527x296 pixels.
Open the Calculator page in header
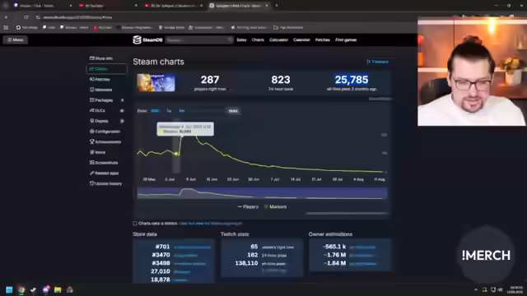[x=278, y=39]
